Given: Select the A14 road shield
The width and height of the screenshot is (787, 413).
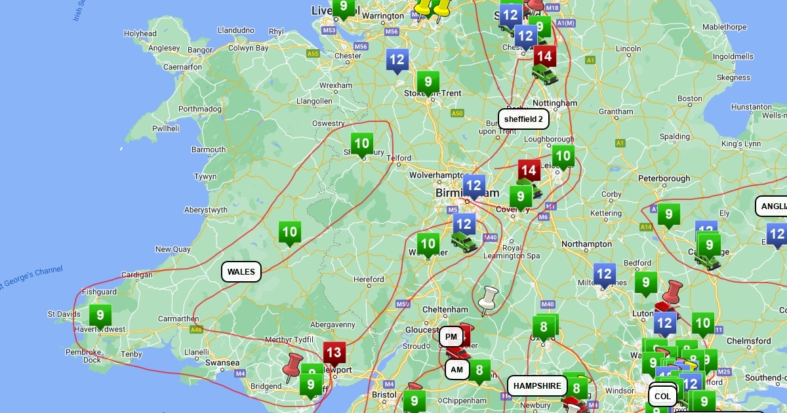Looking at the screenshot, I should pos(645,227).
